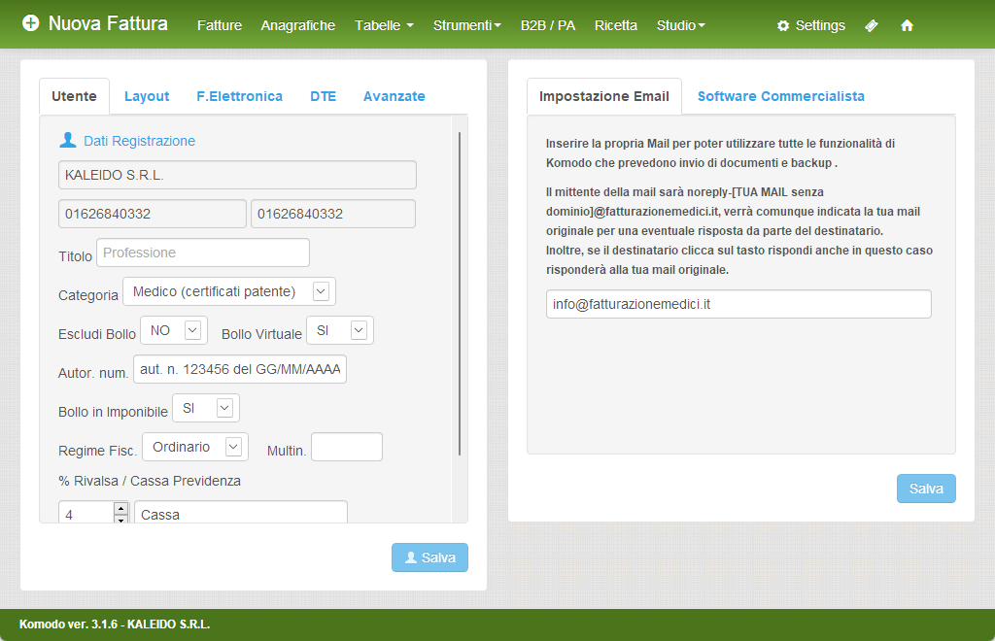Click Salva button with user icon
Screen dimensions: 995x641
[429, 557]
